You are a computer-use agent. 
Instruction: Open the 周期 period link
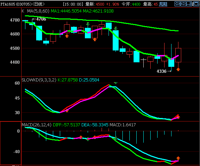coord(163,4)
